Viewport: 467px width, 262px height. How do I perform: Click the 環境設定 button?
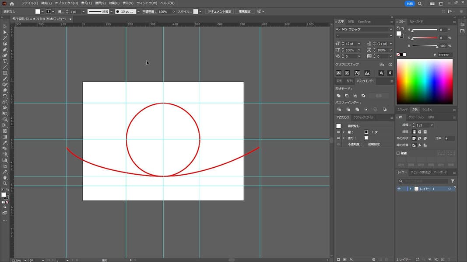[244, 11]
